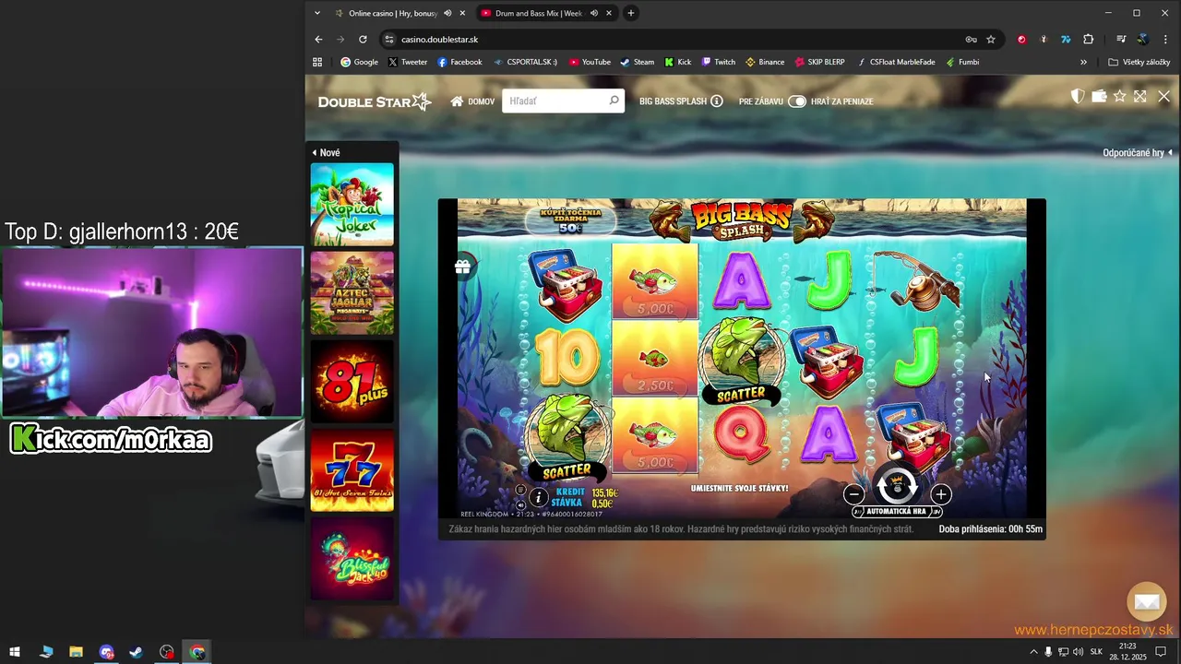Image resolution: width=1181 pixels, height=664 pixels.
Task: Open the YouTube bookmark
Action: [590, 62]
